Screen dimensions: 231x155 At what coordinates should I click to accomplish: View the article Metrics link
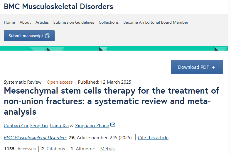tap(108, 149)
